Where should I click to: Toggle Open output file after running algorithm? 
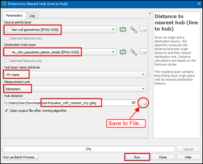(x=7, y=111)
